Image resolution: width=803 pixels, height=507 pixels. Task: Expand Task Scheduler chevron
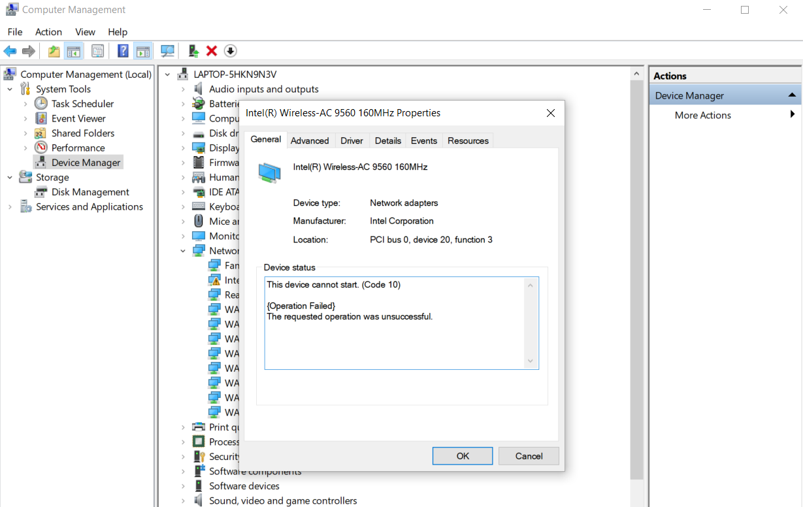click(25, 104)
